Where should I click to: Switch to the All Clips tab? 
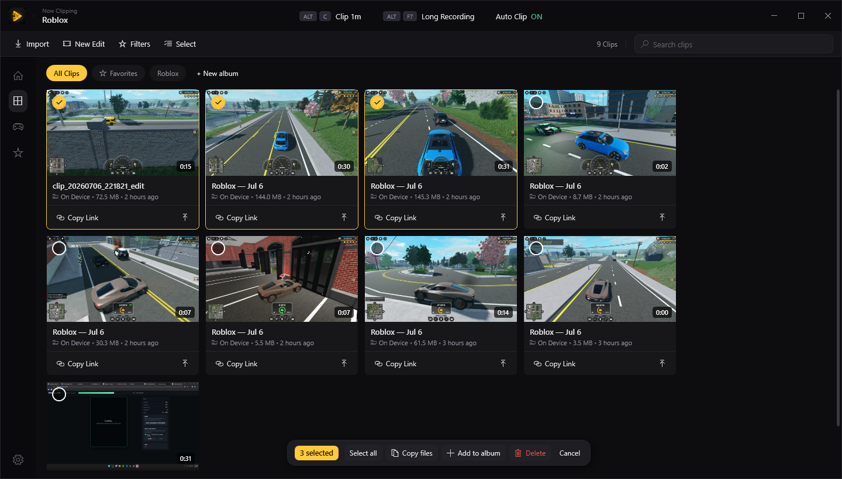[x=67, y=73]
